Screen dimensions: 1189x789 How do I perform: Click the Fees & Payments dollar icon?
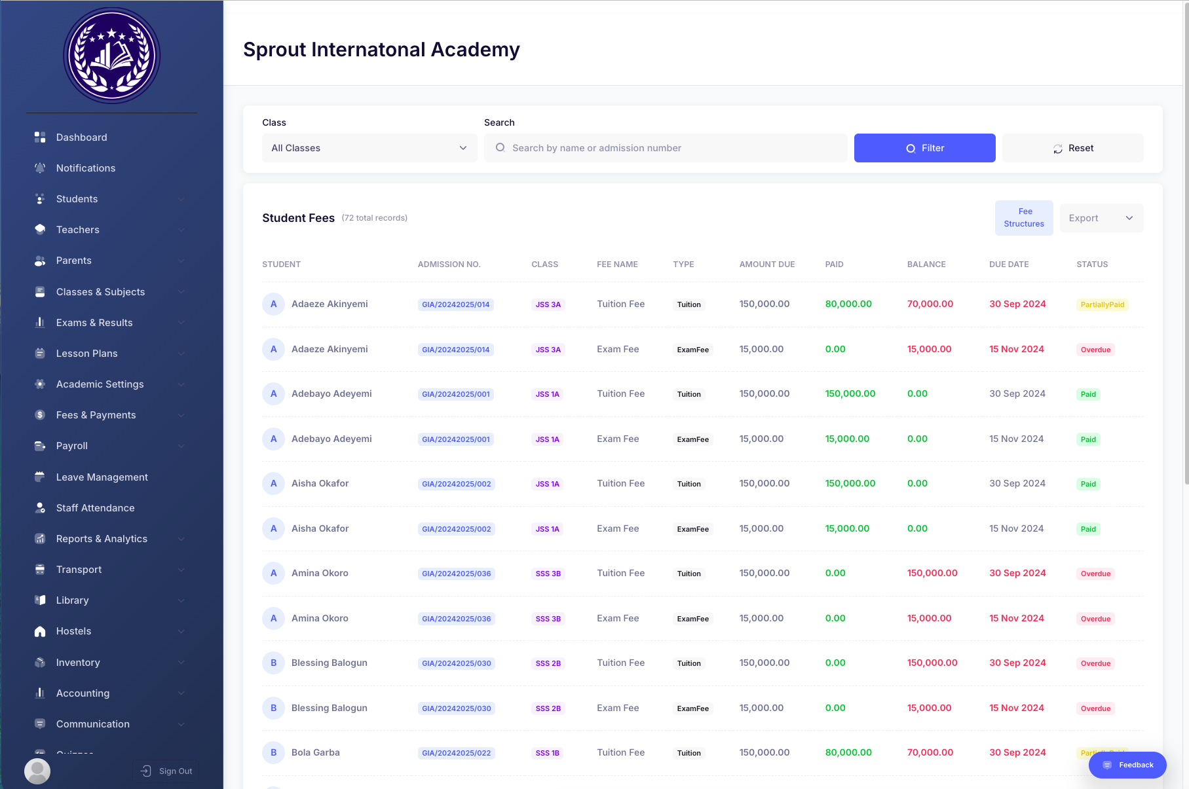pyautogui.click(x=40, y=415)
